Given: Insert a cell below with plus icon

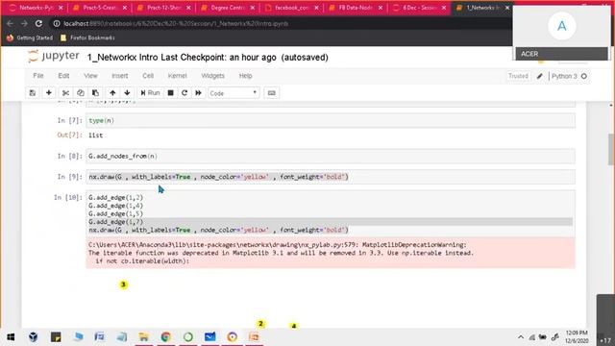Looking at the screenshot, I should pyautogui.click(x=49, y=93).
